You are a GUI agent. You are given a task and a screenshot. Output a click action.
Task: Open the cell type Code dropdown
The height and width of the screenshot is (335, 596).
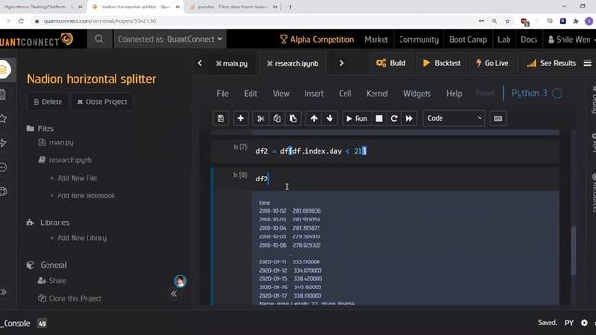(x=454, y=118)
